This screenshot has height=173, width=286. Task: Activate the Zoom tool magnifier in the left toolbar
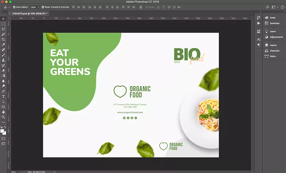pos(3,117)
